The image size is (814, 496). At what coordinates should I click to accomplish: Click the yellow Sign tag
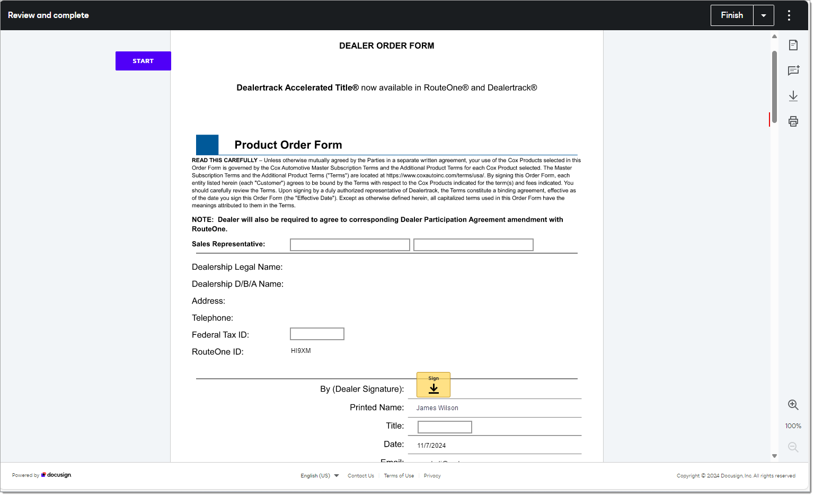[x=433, y=385]
